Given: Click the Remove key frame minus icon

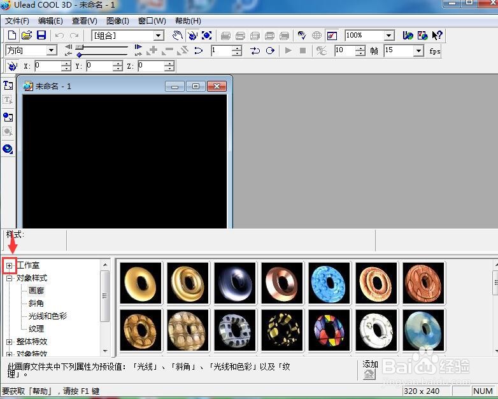Looking at the screenshot, I should tap(167, 50).
